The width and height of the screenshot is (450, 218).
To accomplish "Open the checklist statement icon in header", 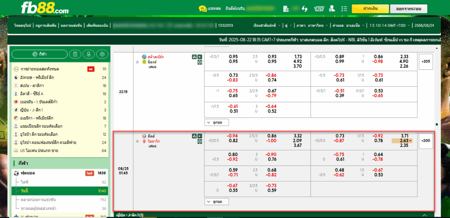I will tap(344, 9).
